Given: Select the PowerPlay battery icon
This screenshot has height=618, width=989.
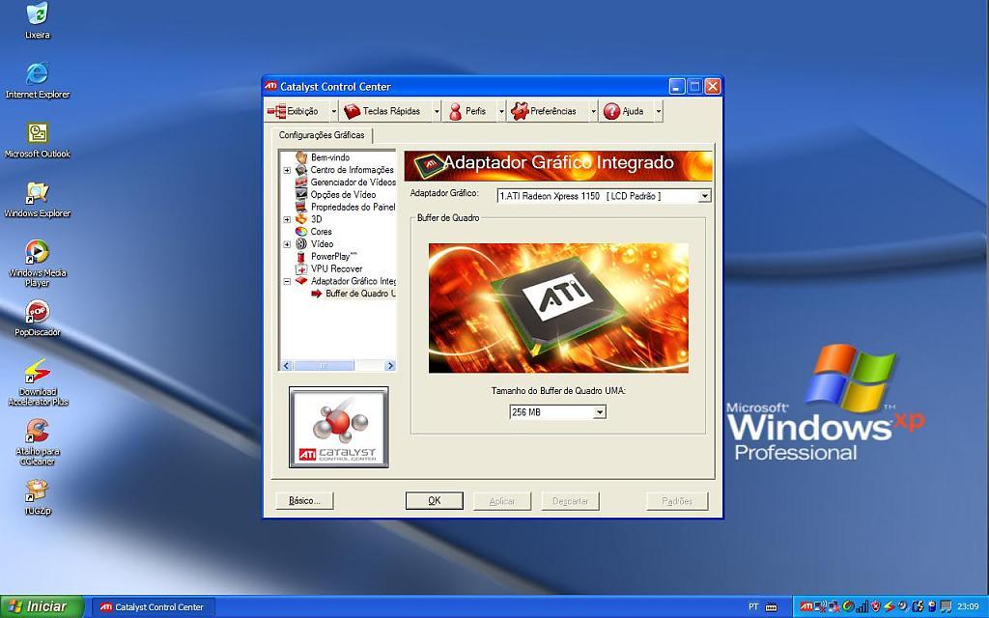Looking at the screenshot, I should pyautogui.click(x=301, y=256).
